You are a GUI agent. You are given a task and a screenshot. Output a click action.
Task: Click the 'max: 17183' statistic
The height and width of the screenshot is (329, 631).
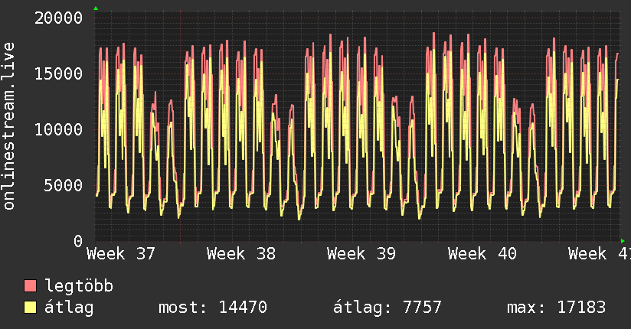click(556, 308)
